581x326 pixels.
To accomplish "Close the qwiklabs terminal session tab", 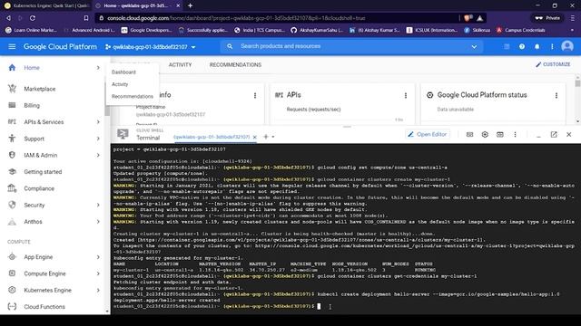I will pos(254,137).
